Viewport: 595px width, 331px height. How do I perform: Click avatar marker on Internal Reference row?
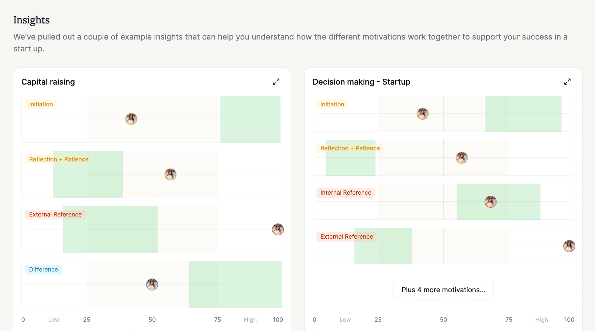tap(491, 202)
